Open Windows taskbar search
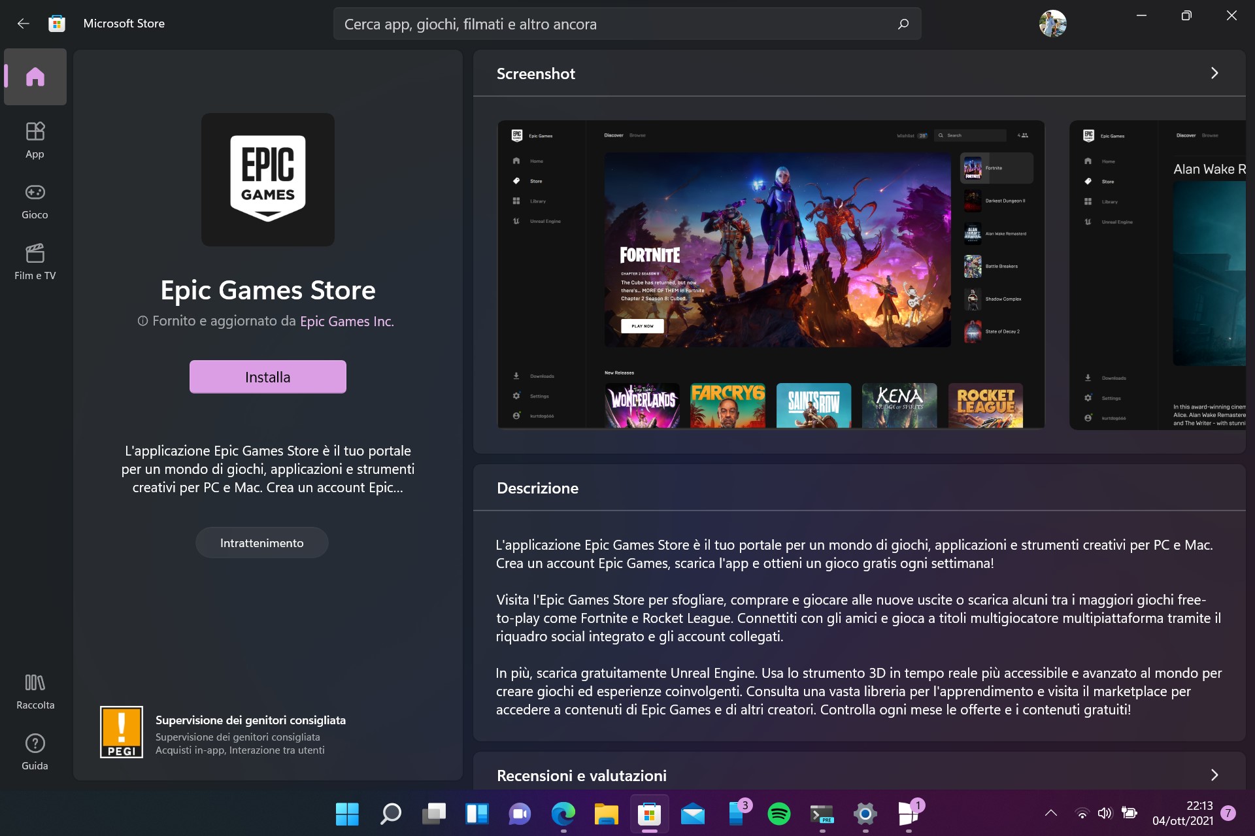Viewport: 1255px width, 836px height. click(x=390, y=814)
